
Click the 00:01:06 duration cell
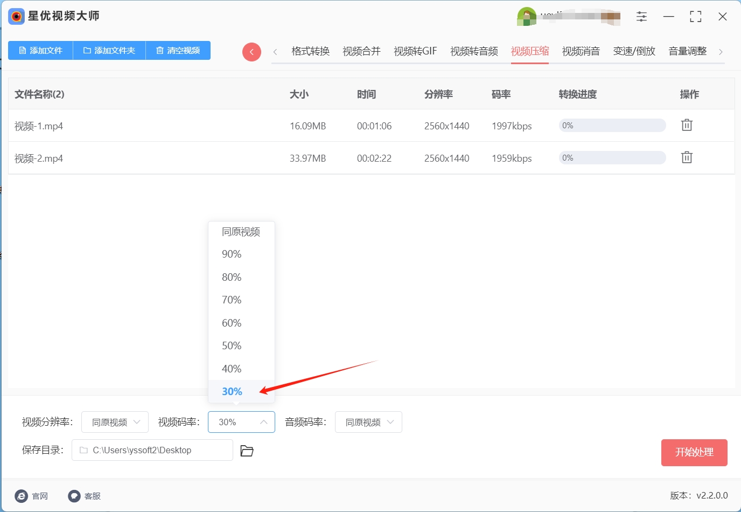374,126
